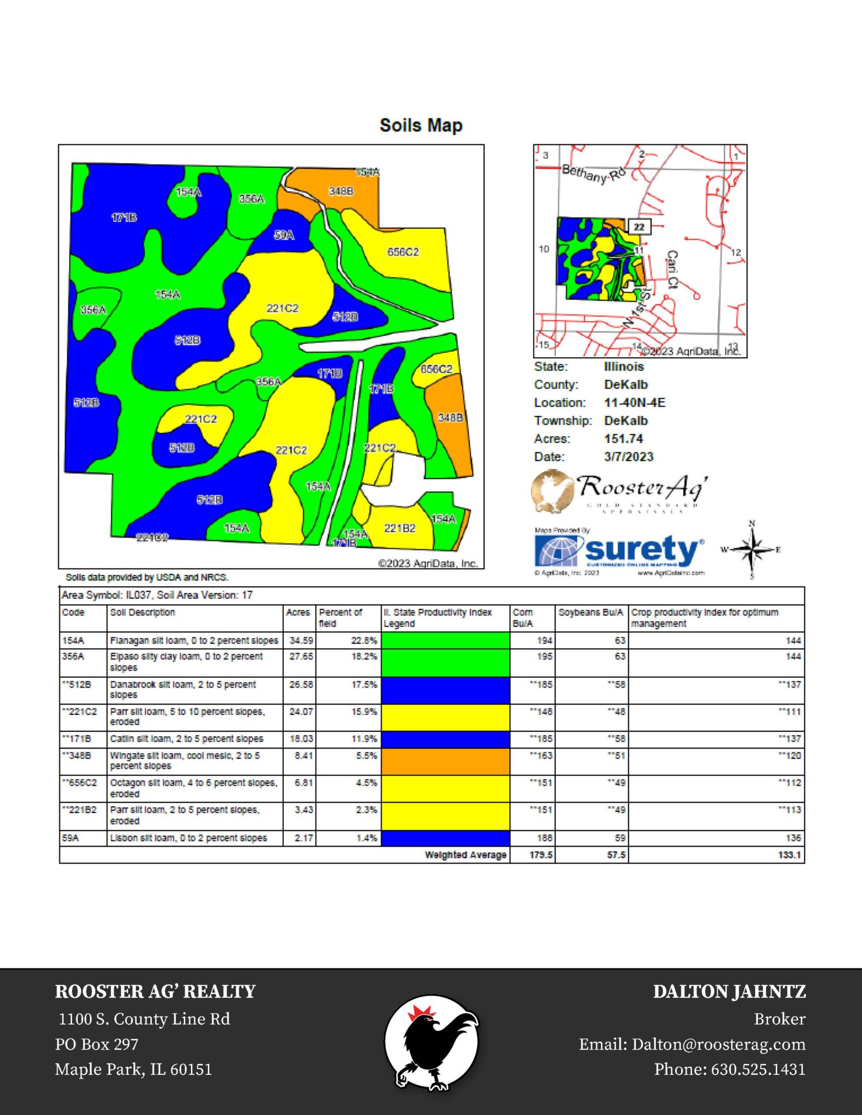This screenshot has width=862, height=1115.
Task: Click the Soybeans Bu/A column header
Action: click(591, 612)
